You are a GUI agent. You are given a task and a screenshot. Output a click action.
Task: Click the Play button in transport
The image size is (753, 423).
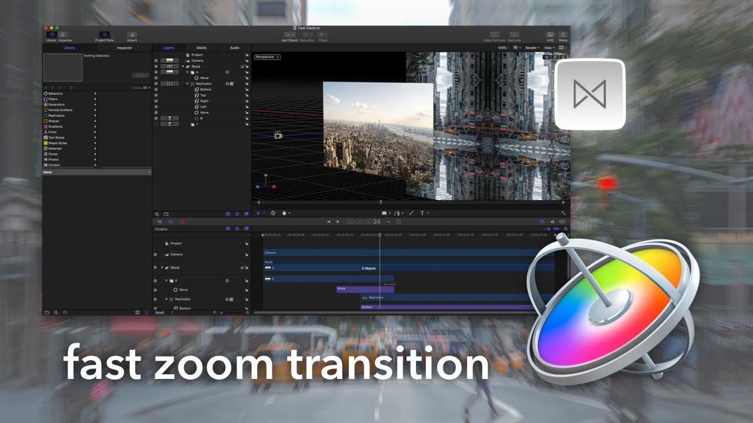click(x=338, y=221)
